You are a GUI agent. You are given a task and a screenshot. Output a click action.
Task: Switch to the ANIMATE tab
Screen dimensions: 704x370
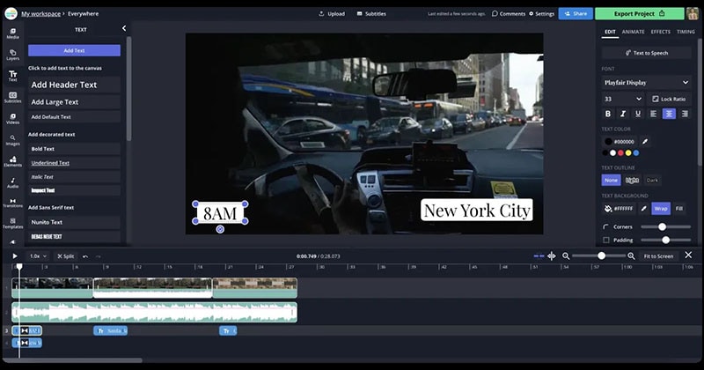[633, 32]
